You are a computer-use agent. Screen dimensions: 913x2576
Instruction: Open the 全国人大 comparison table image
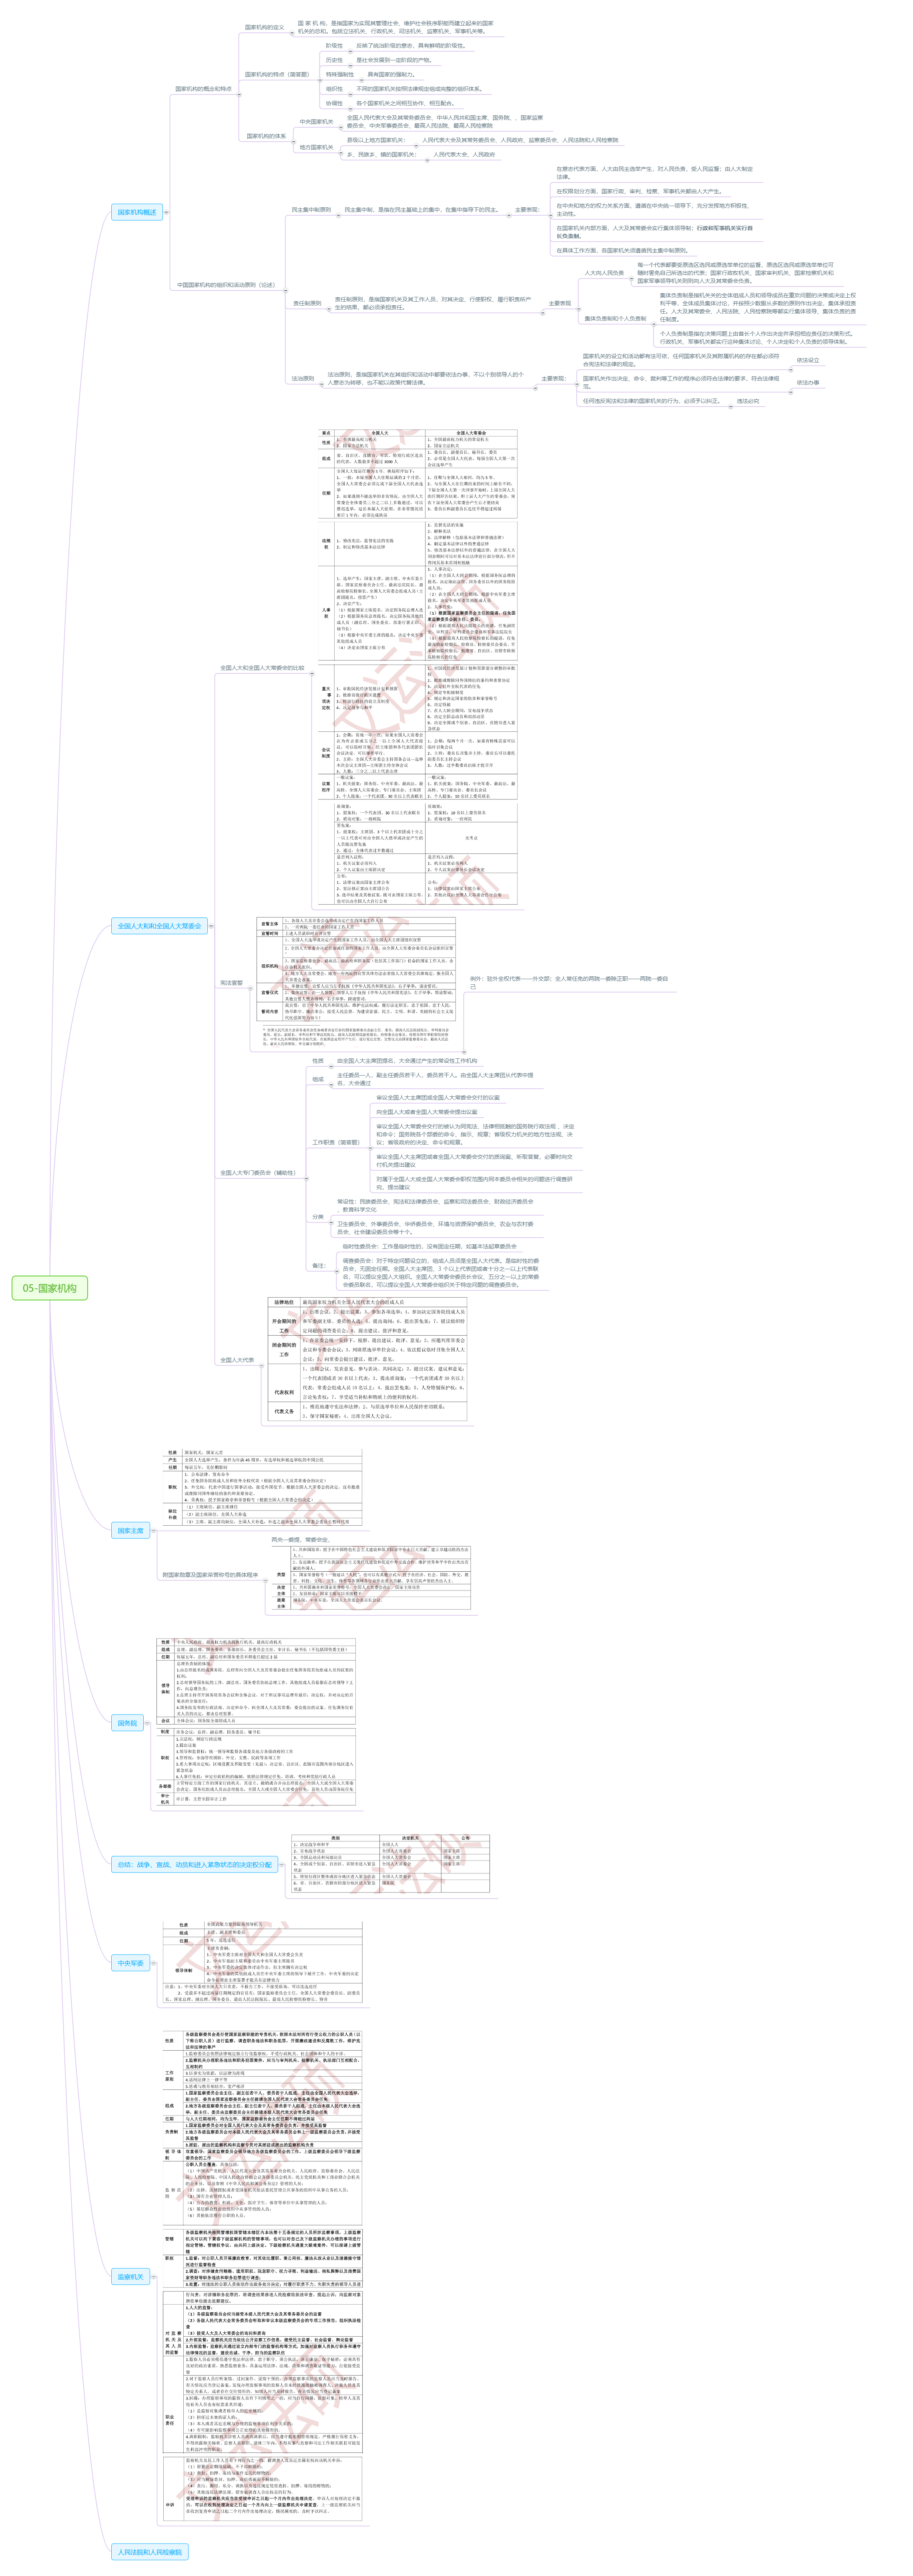[418, 668]
